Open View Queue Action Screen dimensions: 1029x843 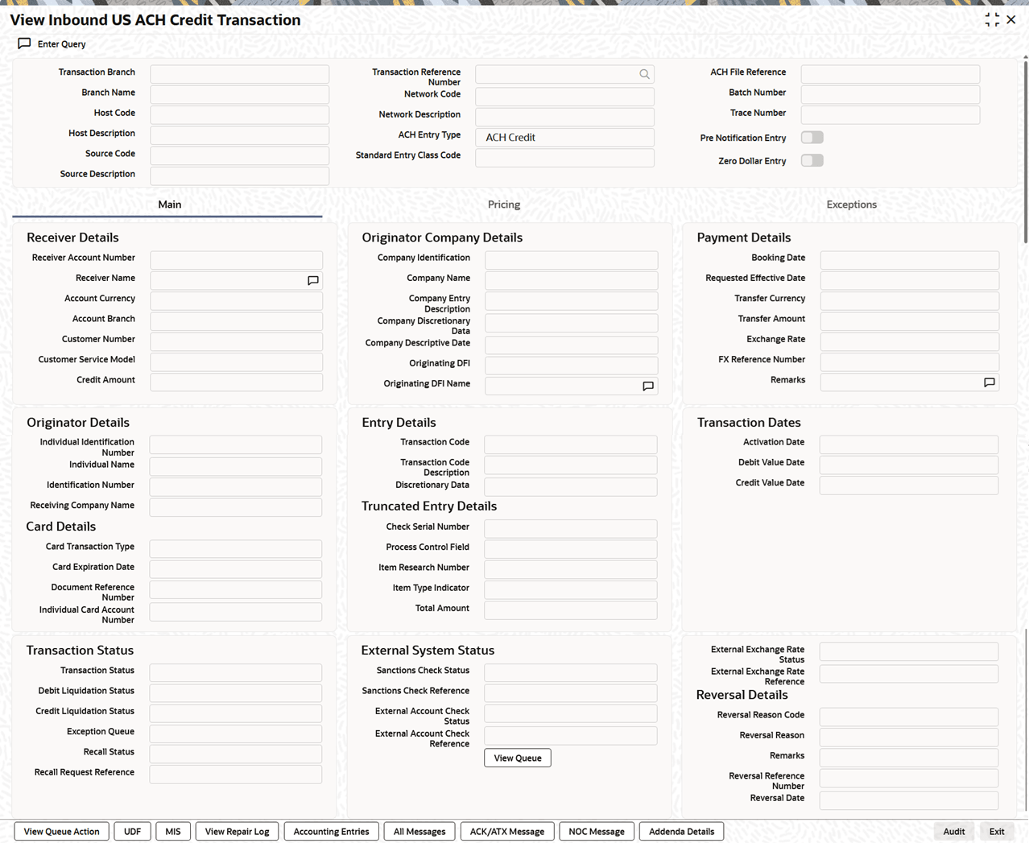pos(62,832)
